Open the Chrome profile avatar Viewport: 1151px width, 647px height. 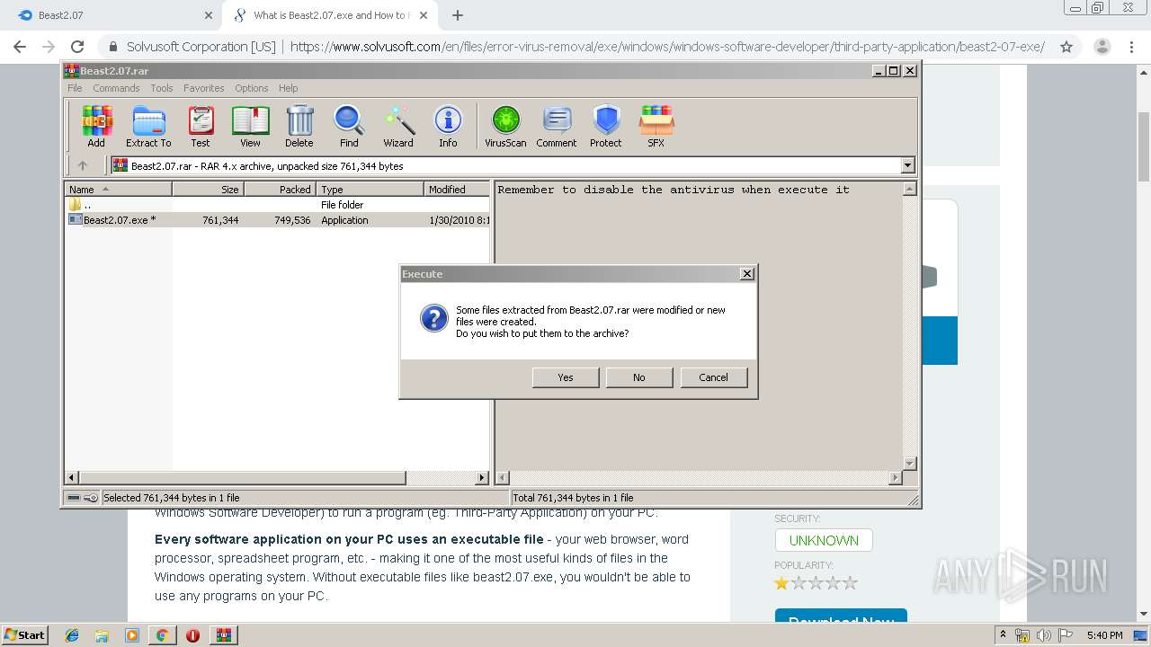[1102, 47]
